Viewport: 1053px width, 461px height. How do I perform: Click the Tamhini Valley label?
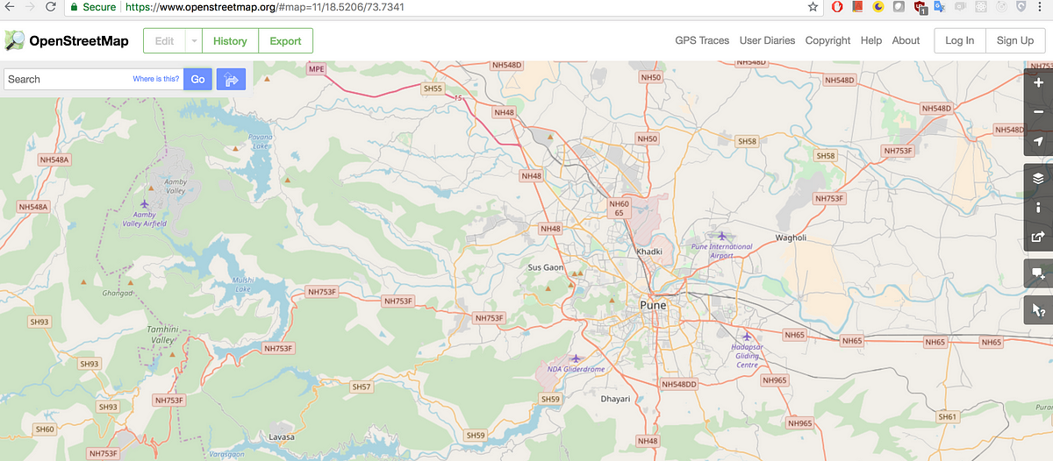pos(161,334)
